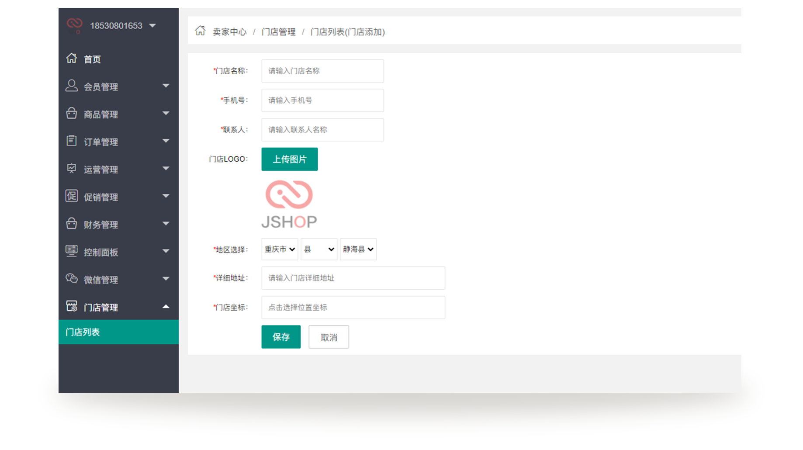Viewport: 803px width, 450px height.
Task: Follow the 门店管理 breadcrumb link
Action: [278, 32]
